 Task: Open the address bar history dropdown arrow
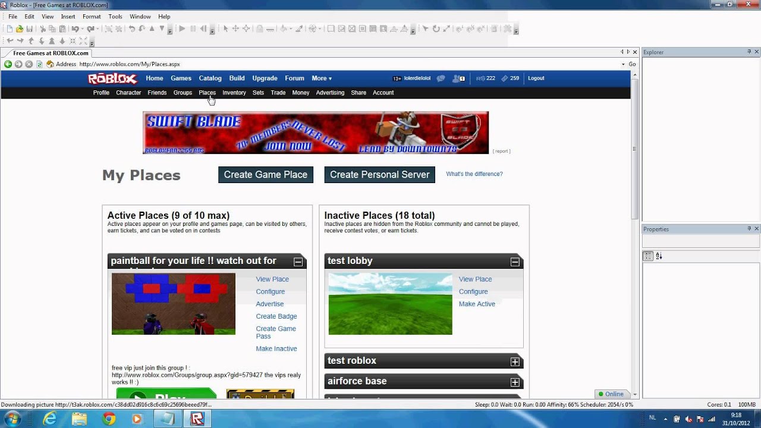623,64
